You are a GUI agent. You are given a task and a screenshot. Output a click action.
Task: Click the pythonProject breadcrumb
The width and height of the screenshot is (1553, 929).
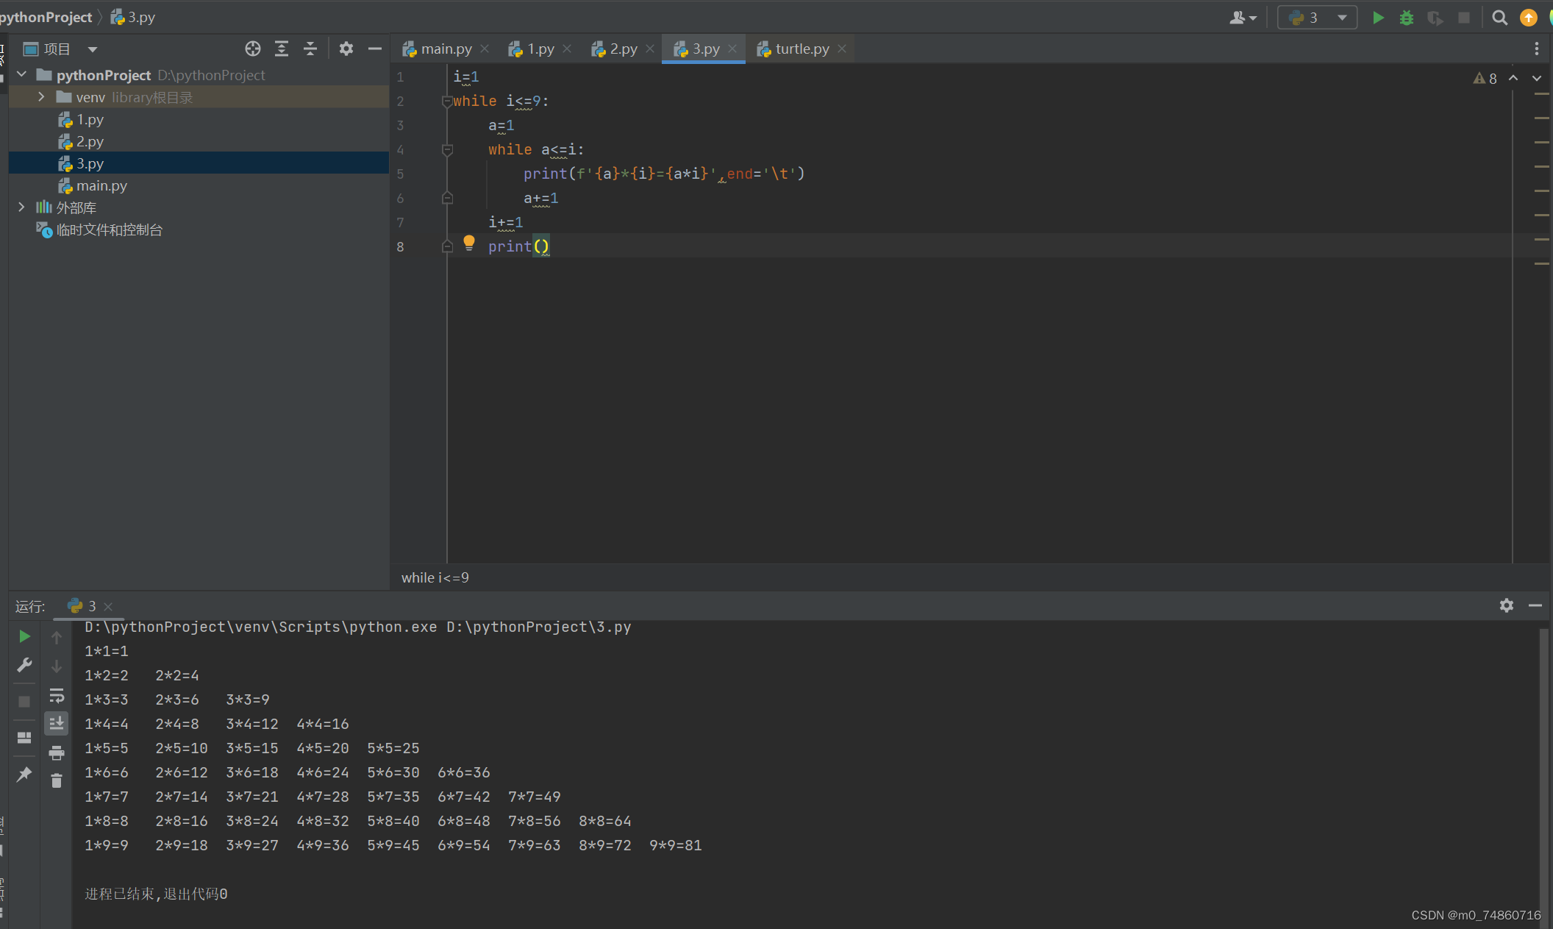tap(46, 17)
